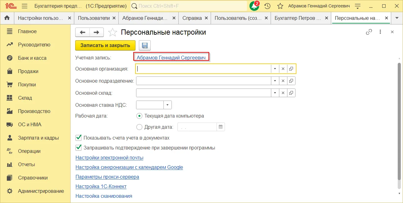Click the floppy disk save icon
Image resolution: width=403 pixels, height=203 pixels.
coord(144,45)
